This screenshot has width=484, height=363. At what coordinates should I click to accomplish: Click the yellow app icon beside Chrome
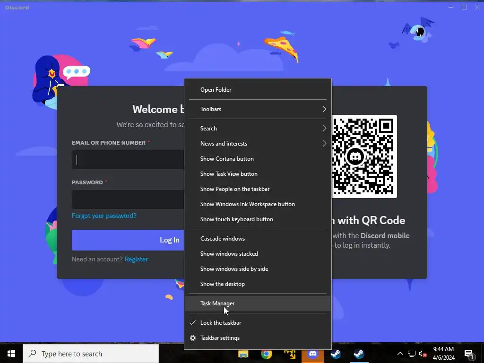pyautogui.click(x=290, y=354)
